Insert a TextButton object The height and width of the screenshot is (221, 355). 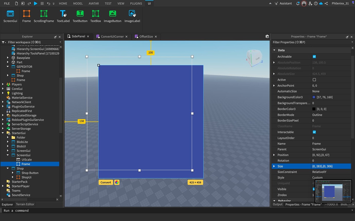[x=80, y=15]
